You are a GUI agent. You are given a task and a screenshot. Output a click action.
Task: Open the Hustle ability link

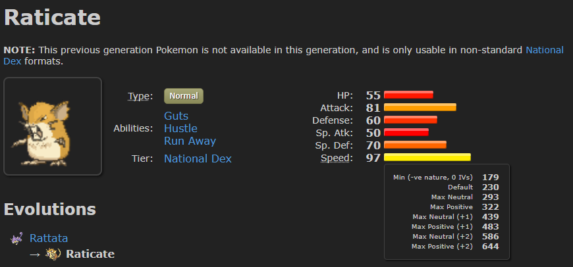pyautogui.click(x=180, y=128)
